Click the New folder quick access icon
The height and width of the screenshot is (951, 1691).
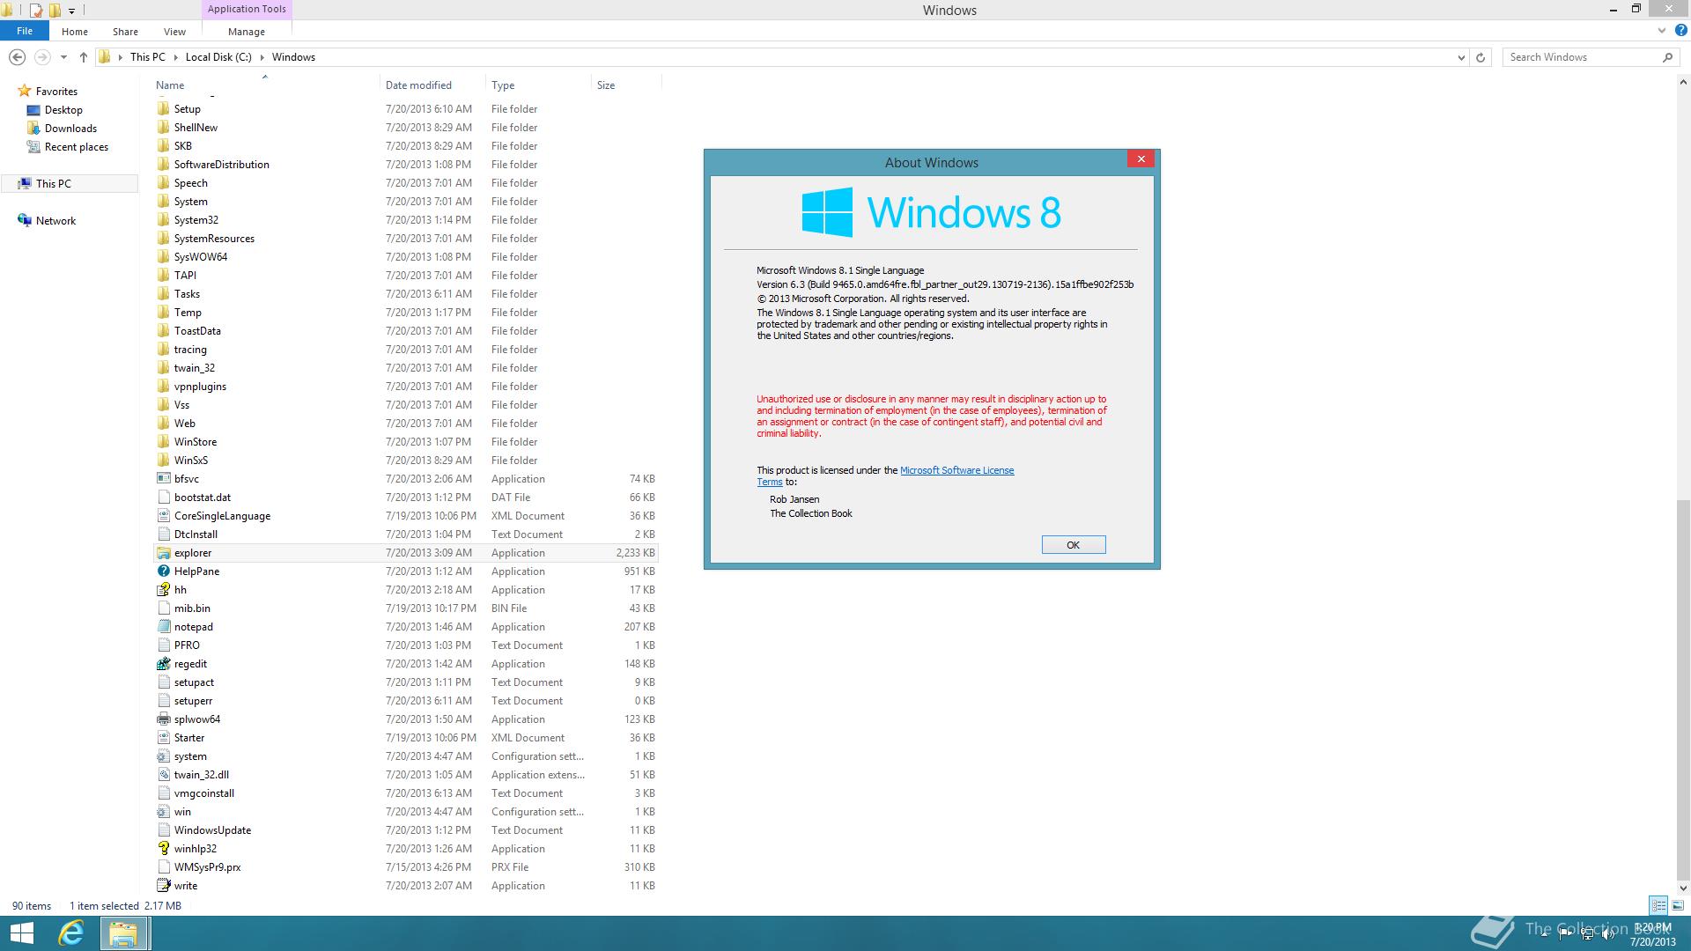click(55, 11)
